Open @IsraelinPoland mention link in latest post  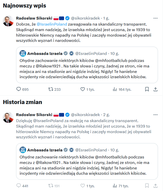click(52, 24)
